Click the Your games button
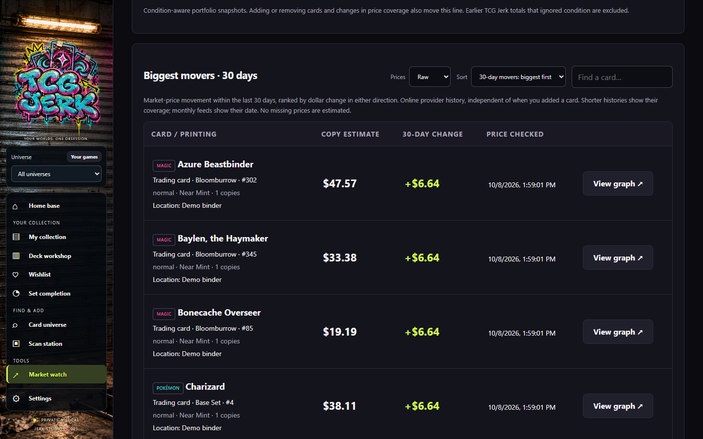Image resolution: width=703 pixels, height=439 pixels. tap(84, 157)
